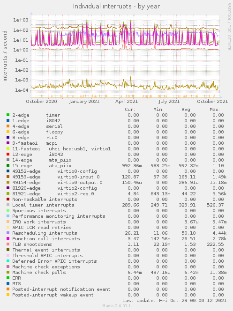The width and height of the screenshot is (233, 311).
Task: Click the olive Machine check polls swatch
Action: coord(8,272)
